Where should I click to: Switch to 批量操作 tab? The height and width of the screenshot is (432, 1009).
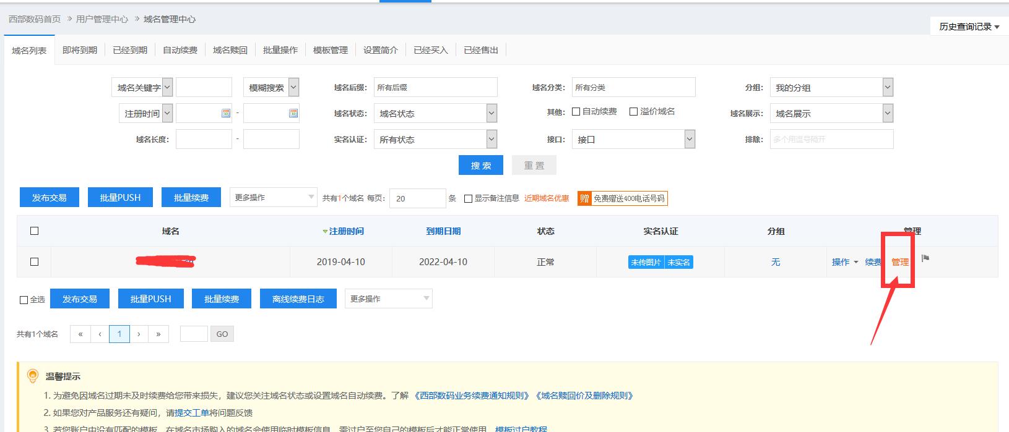click(280, 49)
